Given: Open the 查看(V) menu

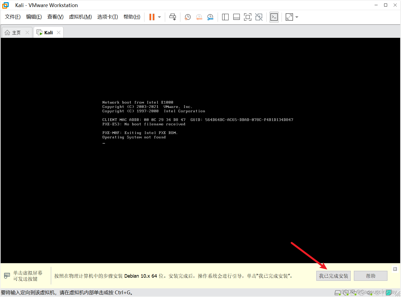Looking at the screenshot, I should [x=55, y=17].
